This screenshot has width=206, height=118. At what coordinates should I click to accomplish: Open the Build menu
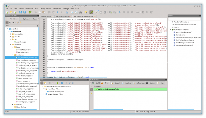click(x=36, y=9)
